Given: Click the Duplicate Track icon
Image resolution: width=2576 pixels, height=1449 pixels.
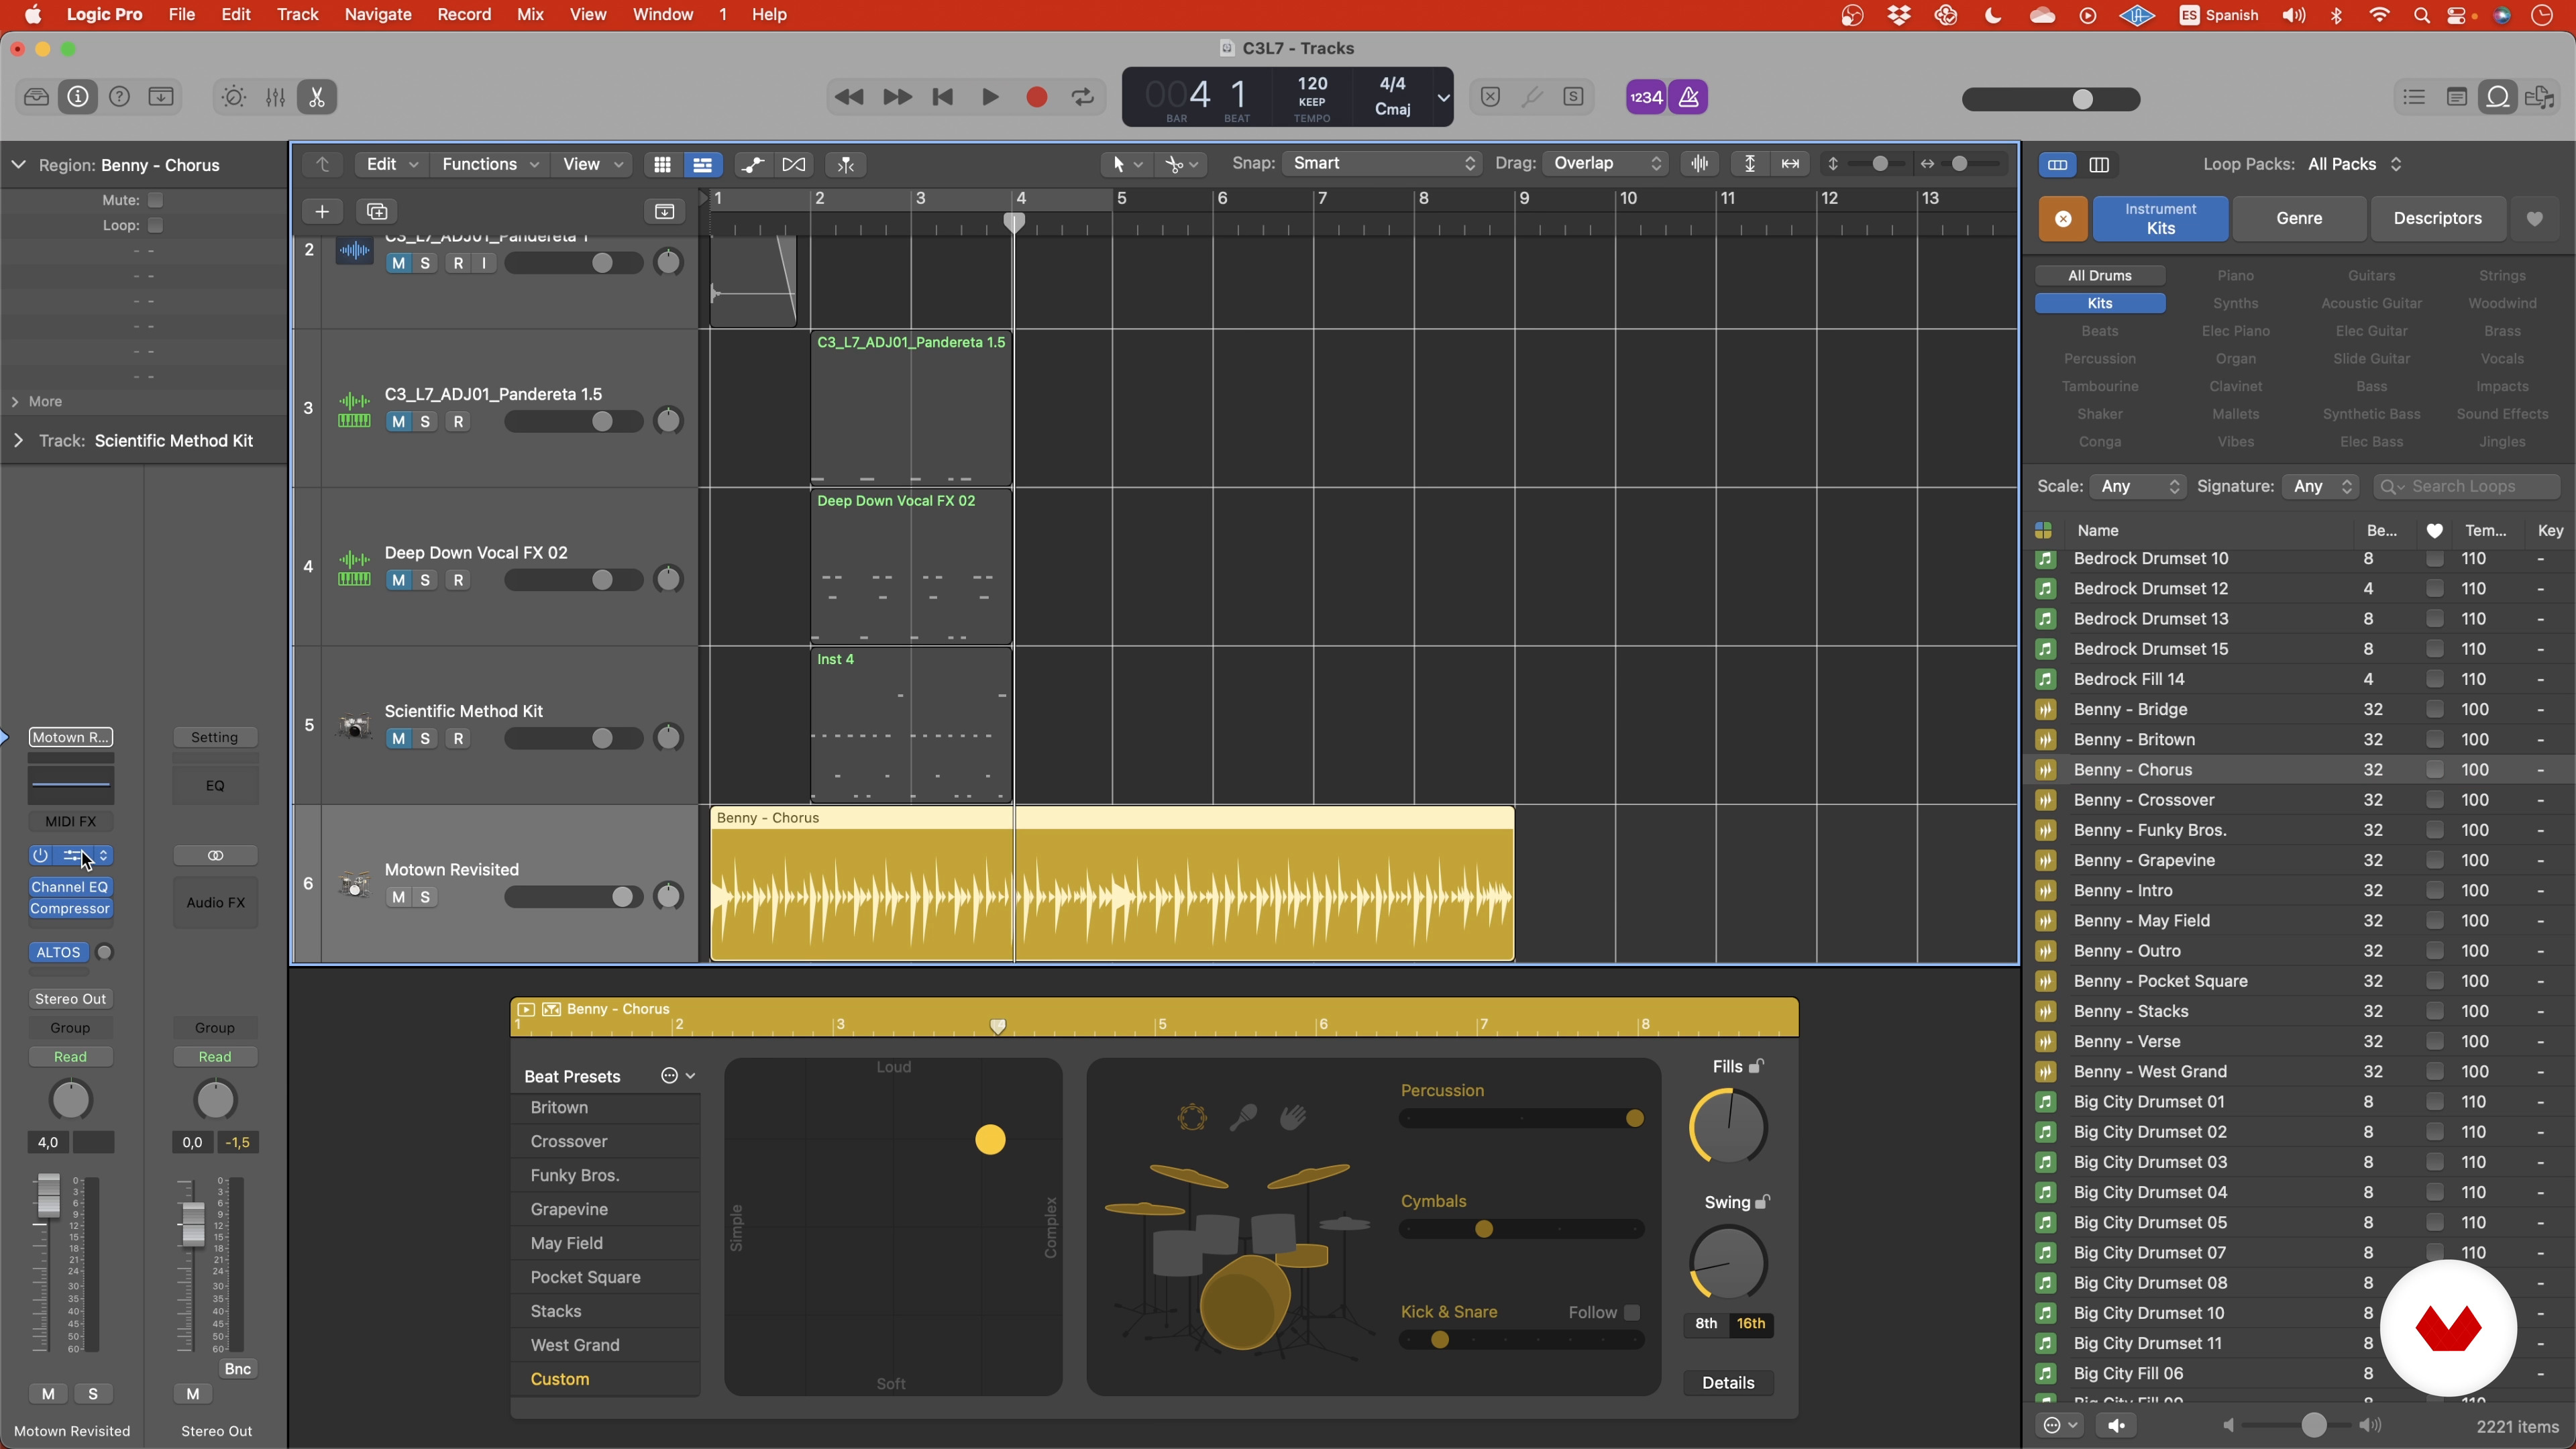Looking at the screenshot, I should coord(377,211).
